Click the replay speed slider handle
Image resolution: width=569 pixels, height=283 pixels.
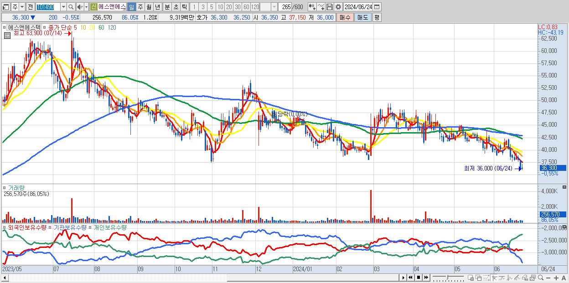[x=448, y=277]
